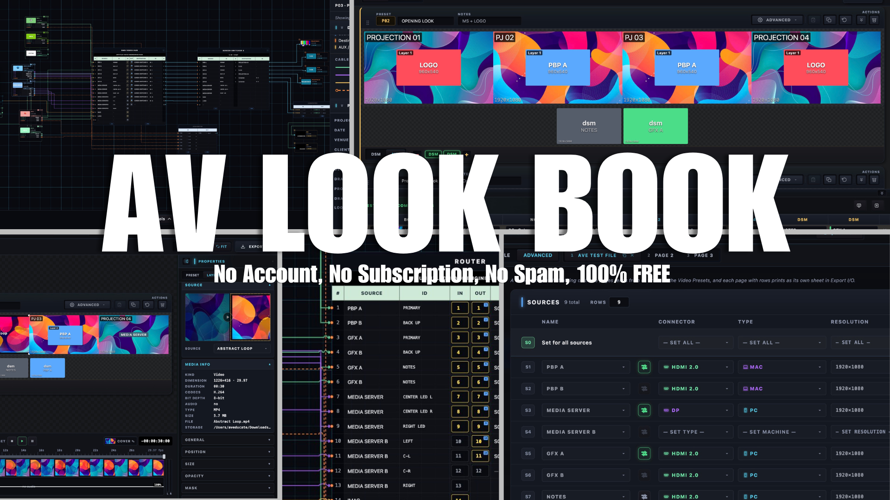Screen dimensions: 890x500
Task: Close the AVE TEST FILE page tab
Action: pos(631,256)
